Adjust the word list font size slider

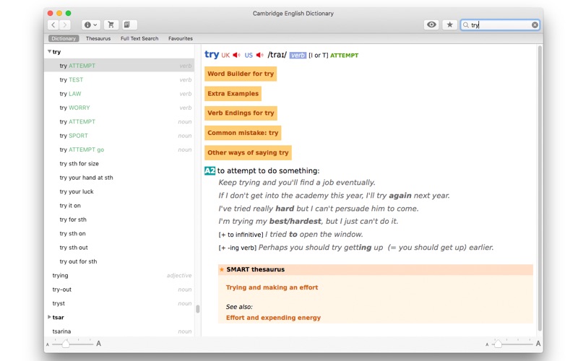coord(65,344)
